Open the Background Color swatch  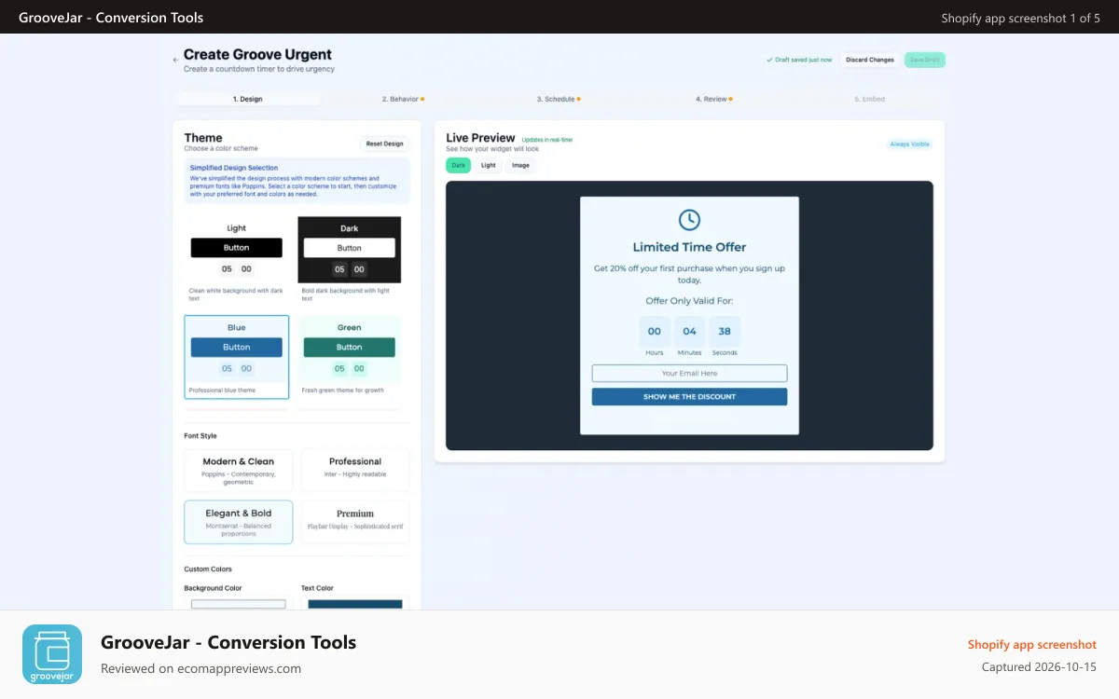pyautogui.click(x=239, y=604)
